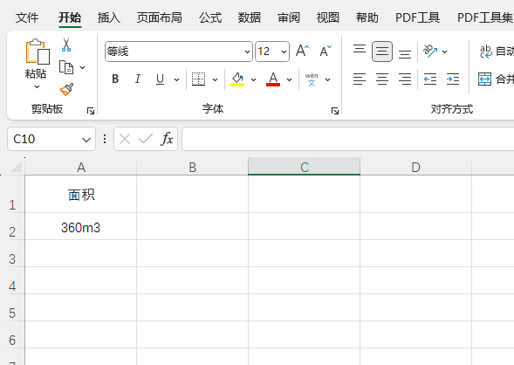Click the Increase Indent icon

point(453,79)
